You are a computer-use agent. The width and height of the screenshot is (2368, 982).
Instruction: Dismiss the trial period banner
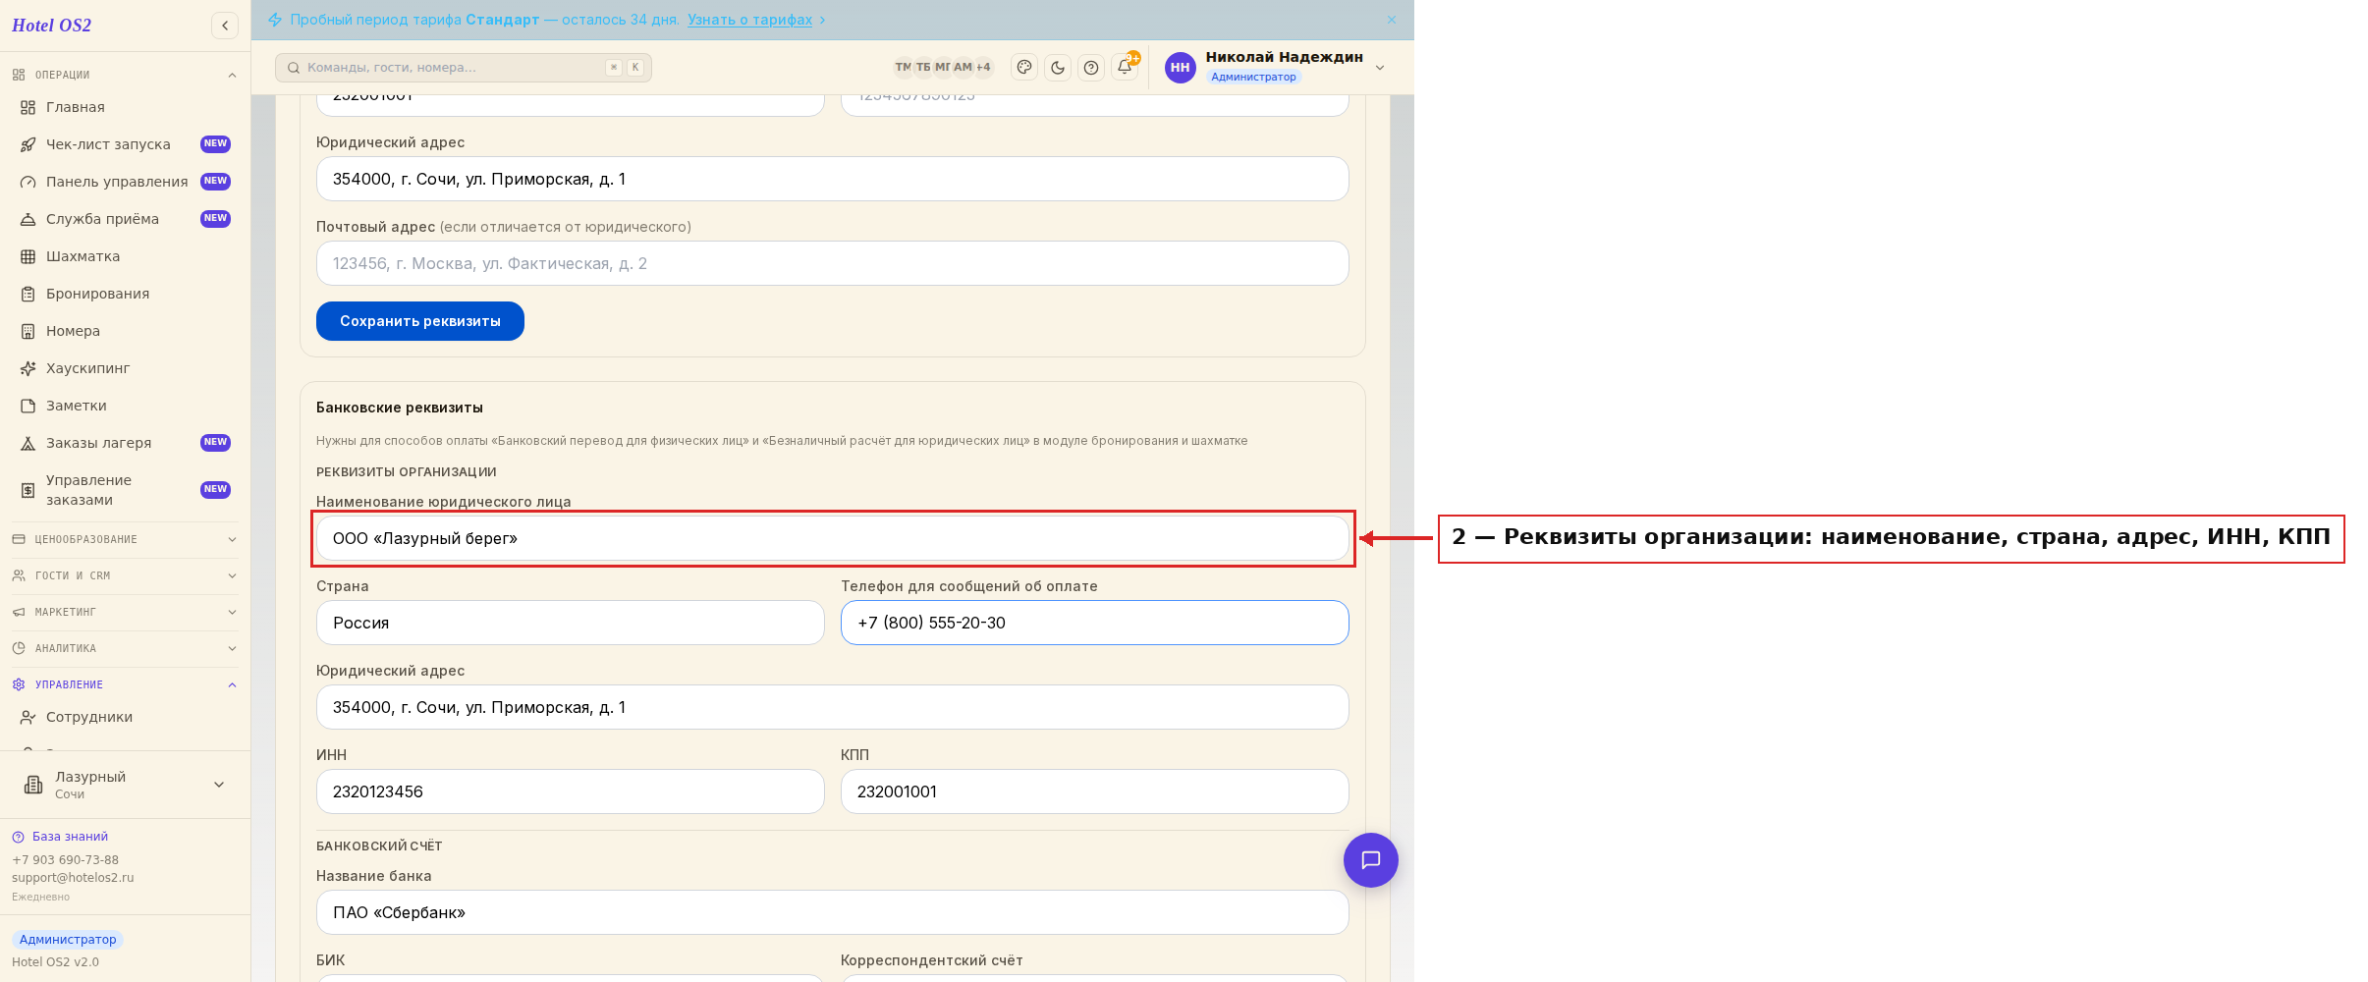click(1391, 20)
